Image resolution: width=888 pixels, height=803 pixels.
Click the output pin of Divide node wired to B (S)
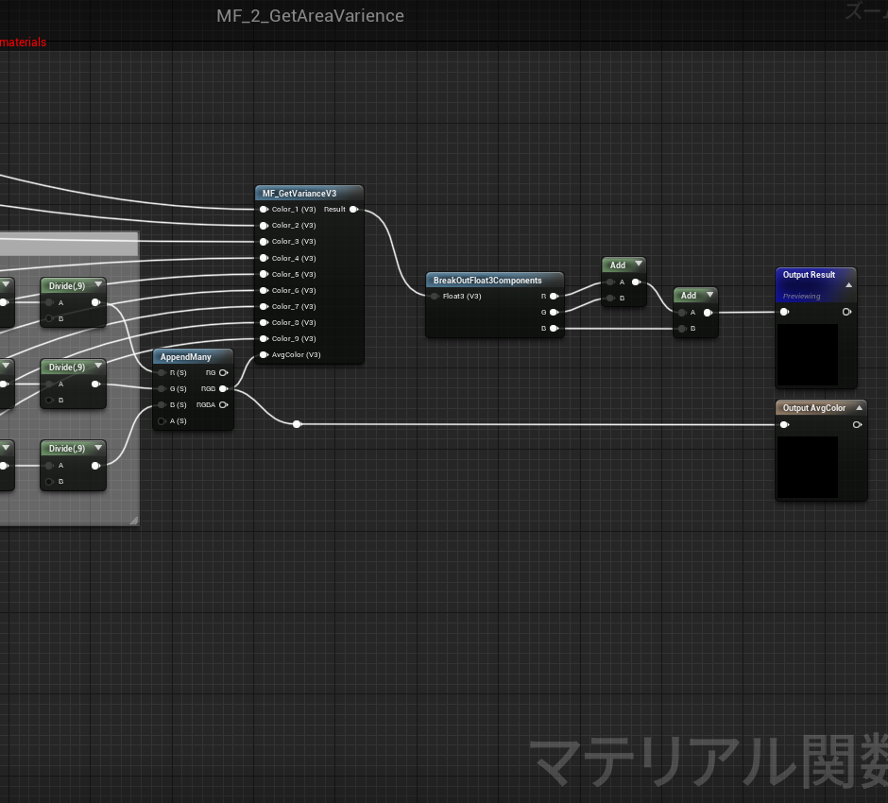95,466
